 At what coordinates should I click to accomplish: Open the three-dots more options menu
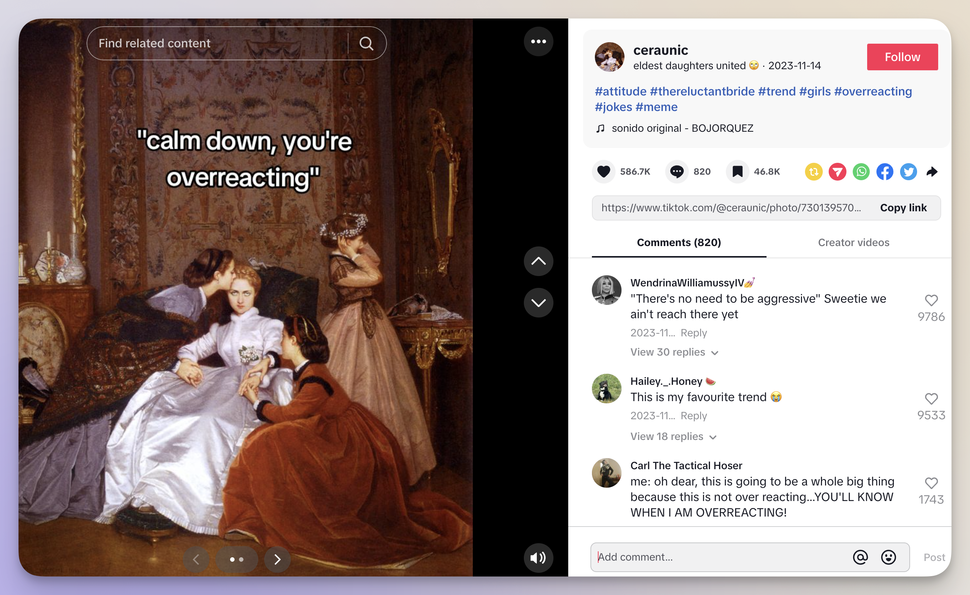pos(538,41)
